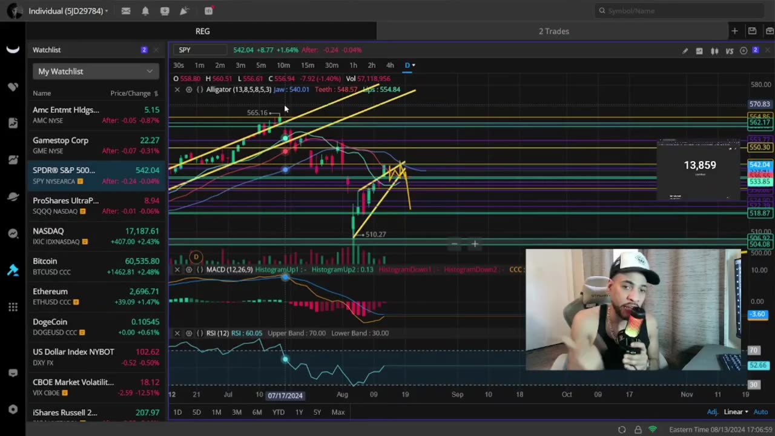775x436 pixels.
Task: Switch to the REG tab
Action: click(202, 31)
